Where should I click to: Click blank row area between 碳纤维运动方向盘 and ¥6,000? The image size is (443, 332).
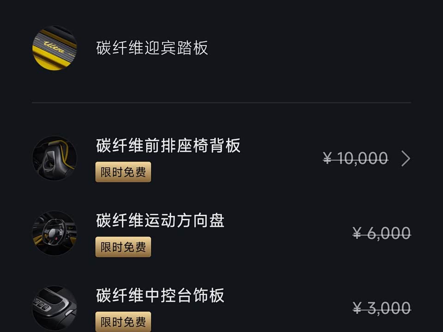coord(286,233)
